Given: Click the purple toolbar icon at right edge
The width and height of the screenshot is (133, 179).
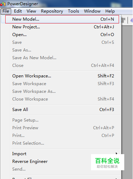Looking at the screenshot, I should (132, 20).
